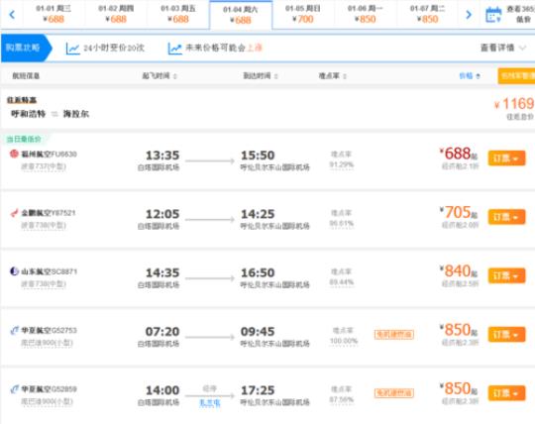Select the 01-05 Sunday ¥700 date tab
This screenshot has width=535, height=424.
point(303,14)
